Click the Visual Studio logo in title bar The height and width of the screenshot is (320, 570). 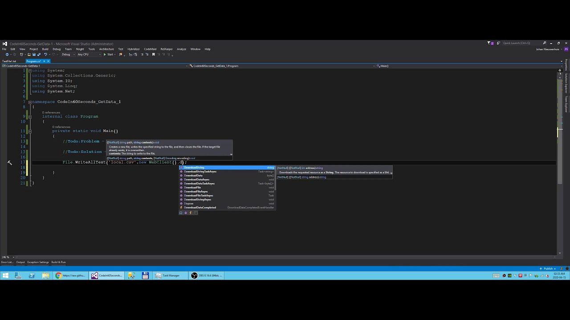[5, 44]
